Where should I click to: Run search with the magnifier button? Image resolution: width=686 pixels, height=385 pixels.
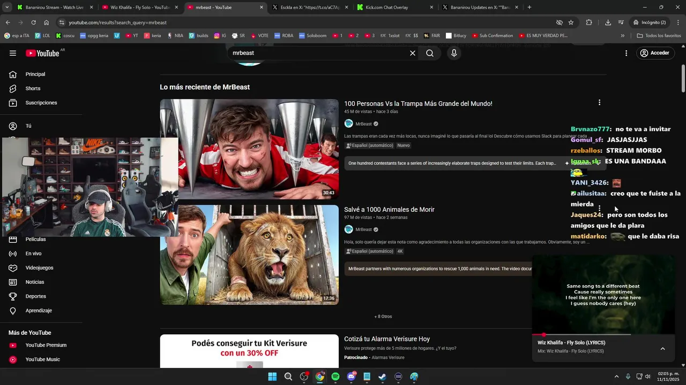[430, 53]
